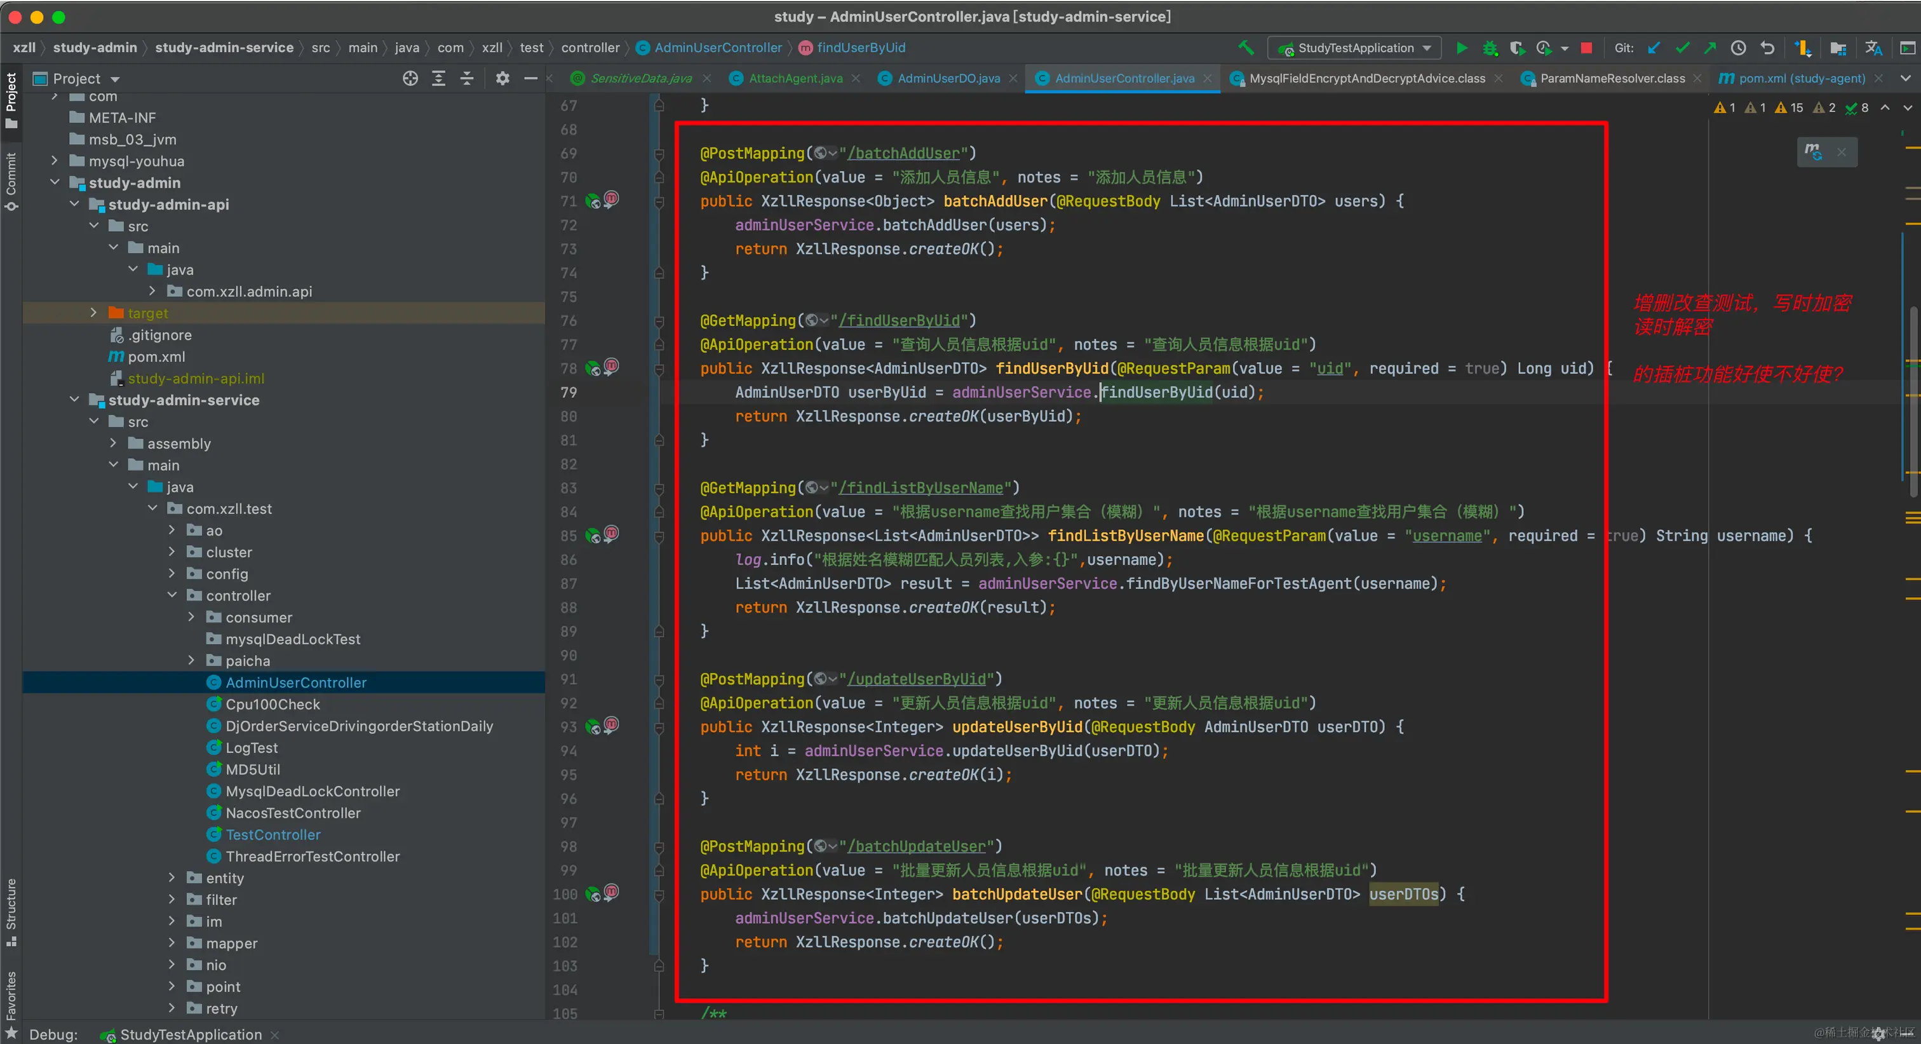Expand the mysql-youhua folder
1921x1044 pixels.
point(55,160)
